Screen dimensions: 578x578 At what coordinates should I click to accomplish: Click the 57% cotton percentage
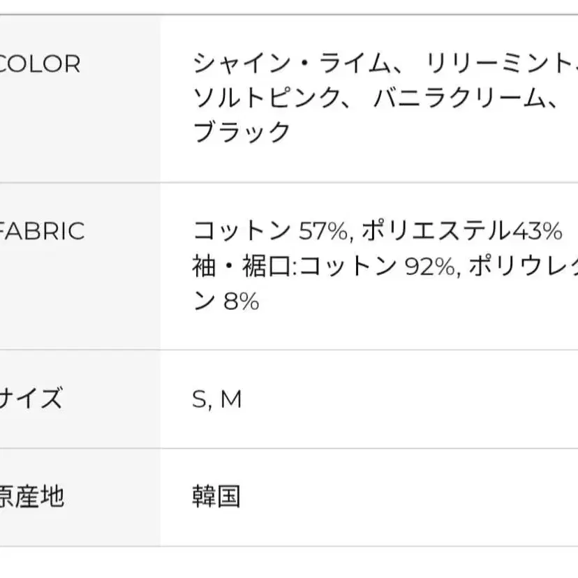(323, 231)
